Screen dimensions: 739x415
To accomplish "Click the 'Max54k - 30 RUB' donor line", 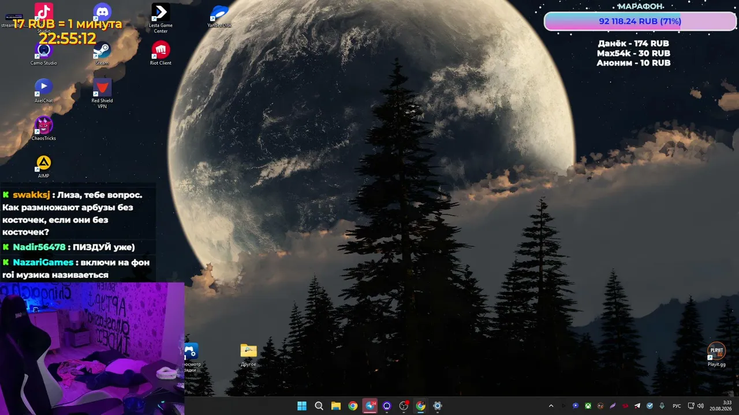I will [x=633, y=53].
